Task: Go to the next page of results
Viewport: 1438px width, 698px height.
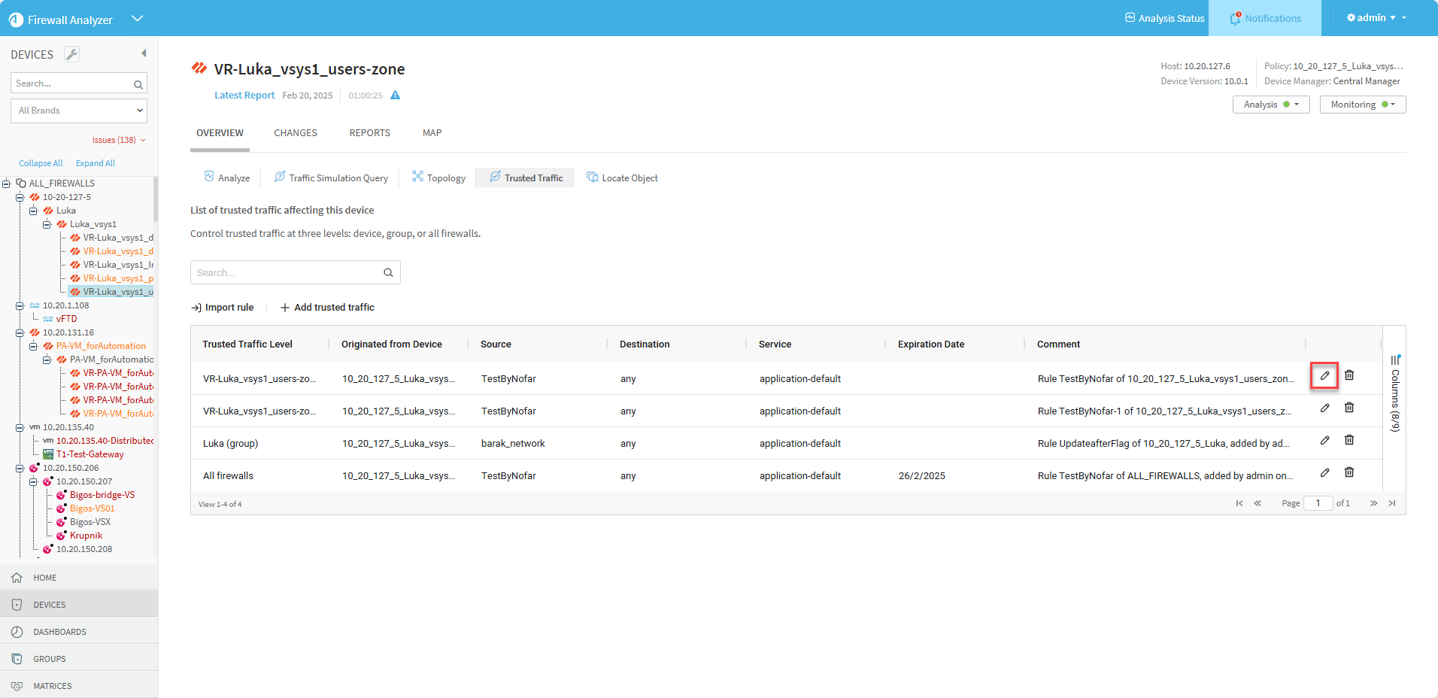Action: [x=1373, y=503]
